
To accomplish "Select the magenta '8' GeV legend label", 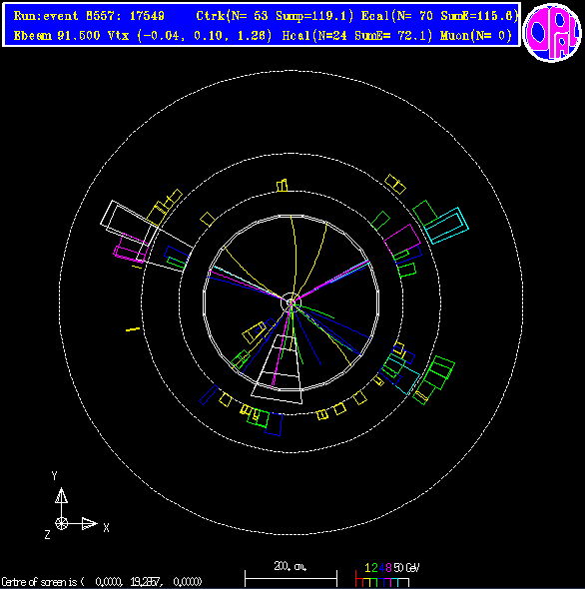I will (388, 568).
